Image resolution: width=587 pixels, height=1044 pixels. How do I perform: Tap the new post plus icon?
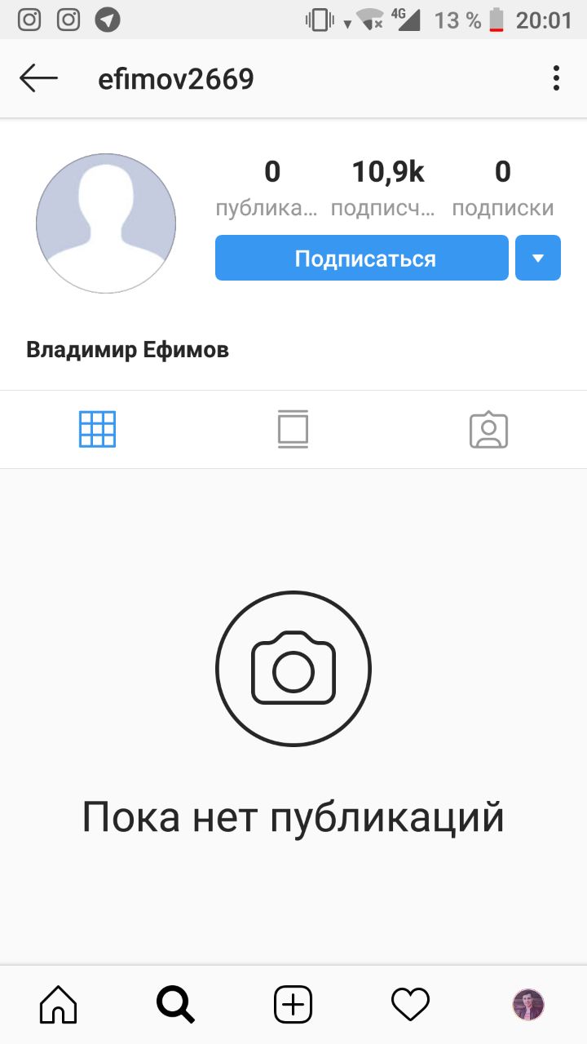(x=293, y=1004)
